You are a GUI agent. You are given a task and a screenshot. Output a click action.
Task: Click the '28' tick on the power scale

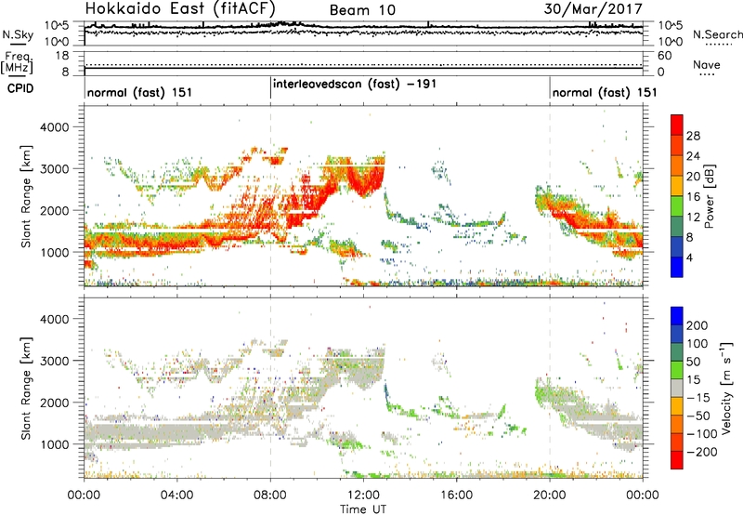tap(693, 136)
